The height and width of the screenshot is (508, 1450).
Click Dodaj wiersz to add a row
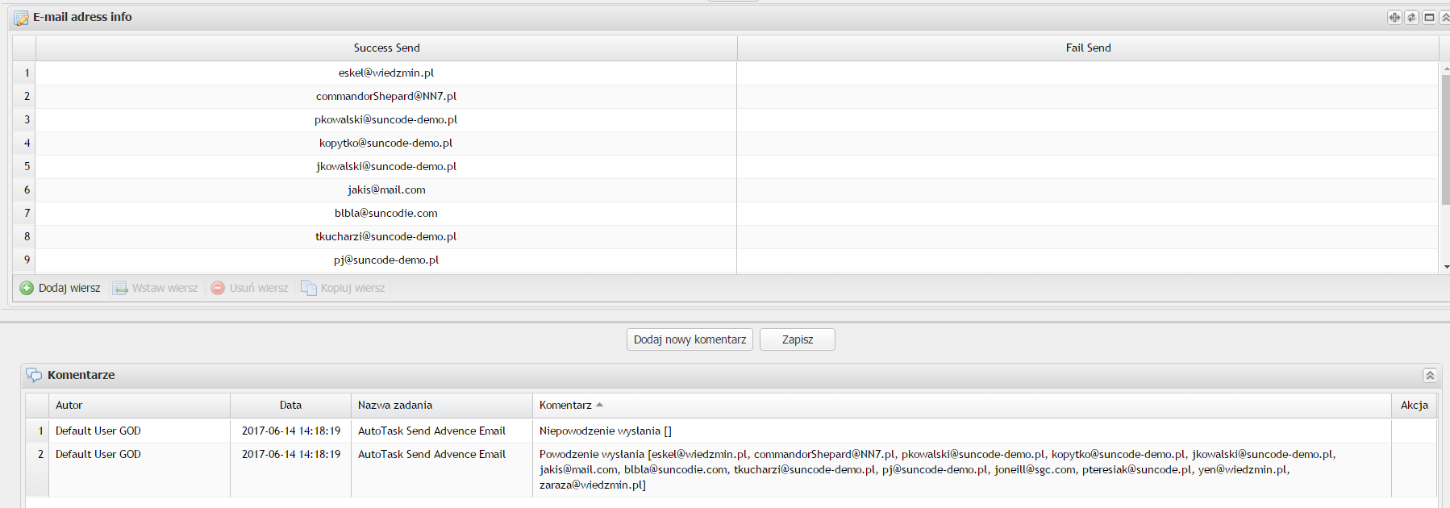pyautogui.click(x=60, y=288)
